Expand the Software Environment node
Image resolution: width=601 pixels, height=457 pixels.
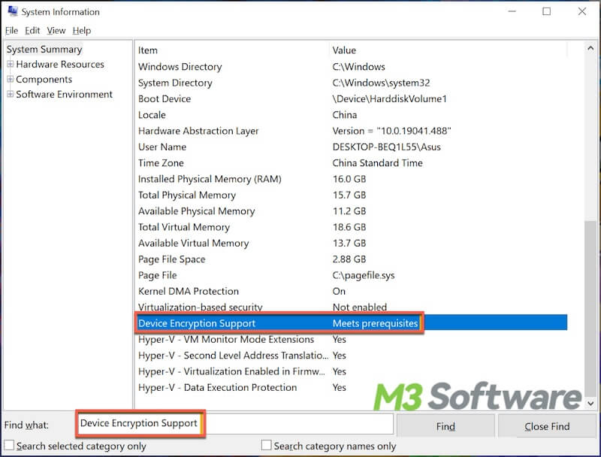pyautogui.click(x=11, y=94)
